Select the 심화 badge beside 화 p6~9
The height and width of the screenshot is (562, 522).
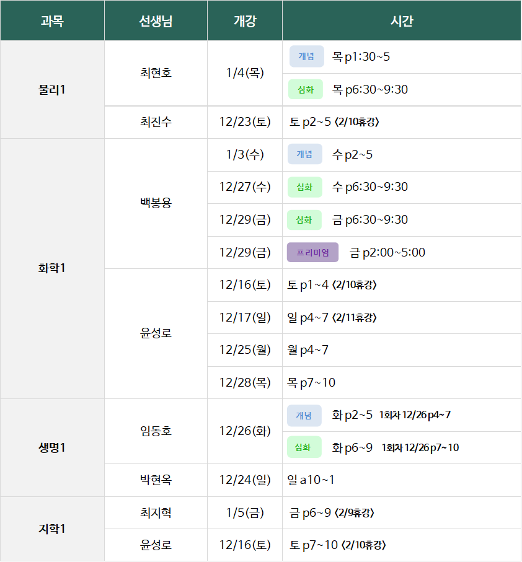click(304, 447)
